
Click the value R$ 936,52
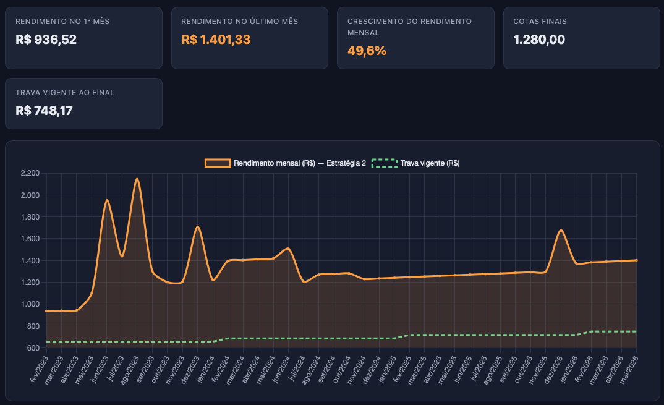(46, 40)
